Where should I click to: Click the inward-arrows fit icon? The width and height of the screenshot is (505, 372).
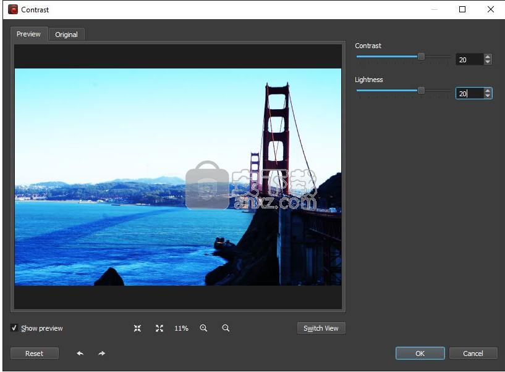pos(137,328)
